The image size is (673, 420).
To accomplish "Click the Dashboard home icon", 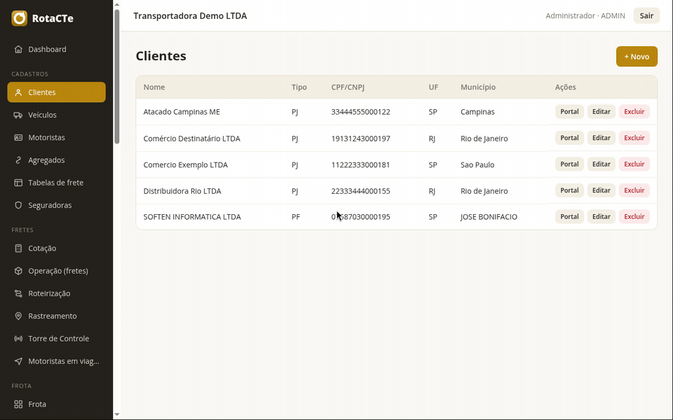I will [x=18, y=49].
